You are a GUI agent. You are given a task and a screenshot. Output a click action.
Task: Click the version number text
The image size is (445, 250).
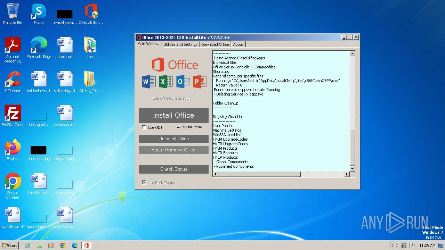point(189,127)
